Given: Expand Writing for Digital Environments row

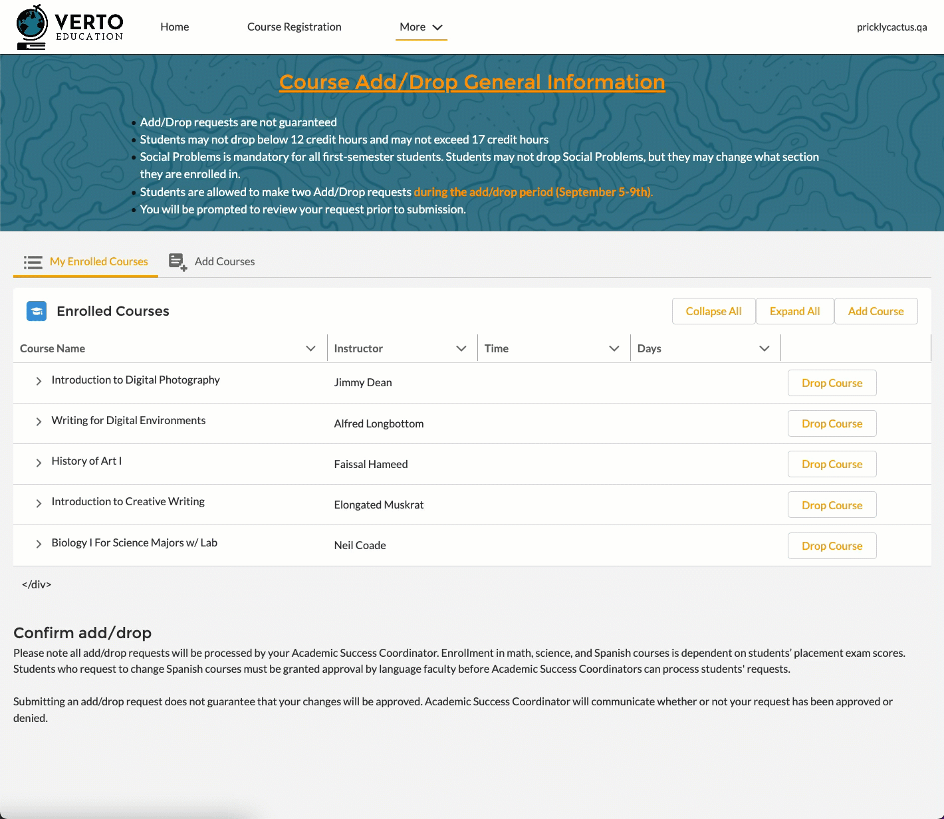Looking at the screenshot, I should (x=39, y=421).
